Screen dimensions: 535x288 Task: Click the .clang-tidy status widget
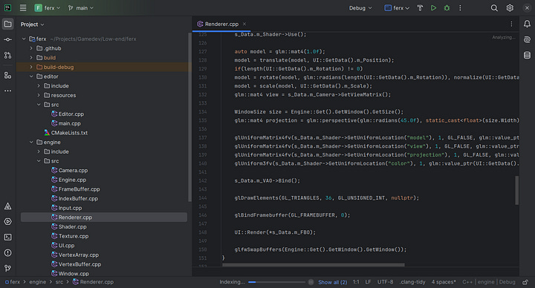point(412,282)
